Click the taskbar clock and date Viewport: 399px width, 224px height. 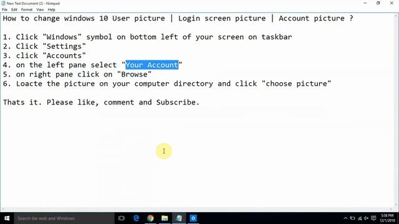tap(387, 218)
